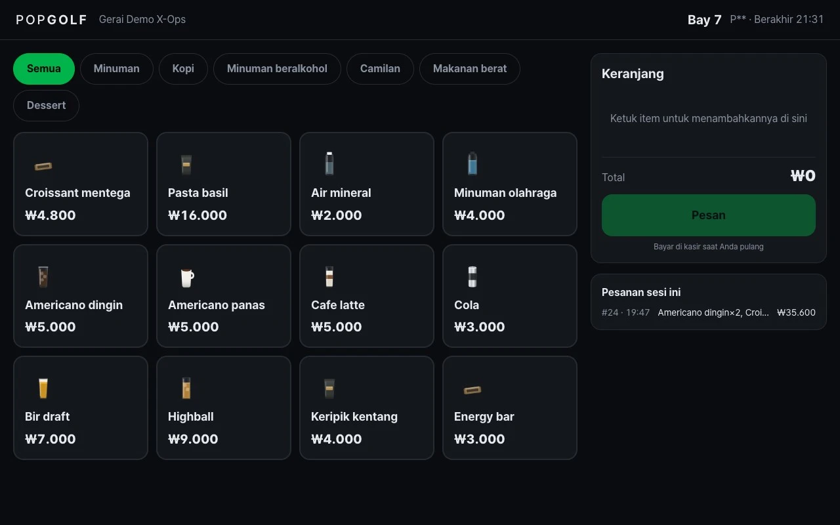Tap the Keripik kentang bag icon
This screenshot has height=525, width=840.
click(x=329, y=388)
